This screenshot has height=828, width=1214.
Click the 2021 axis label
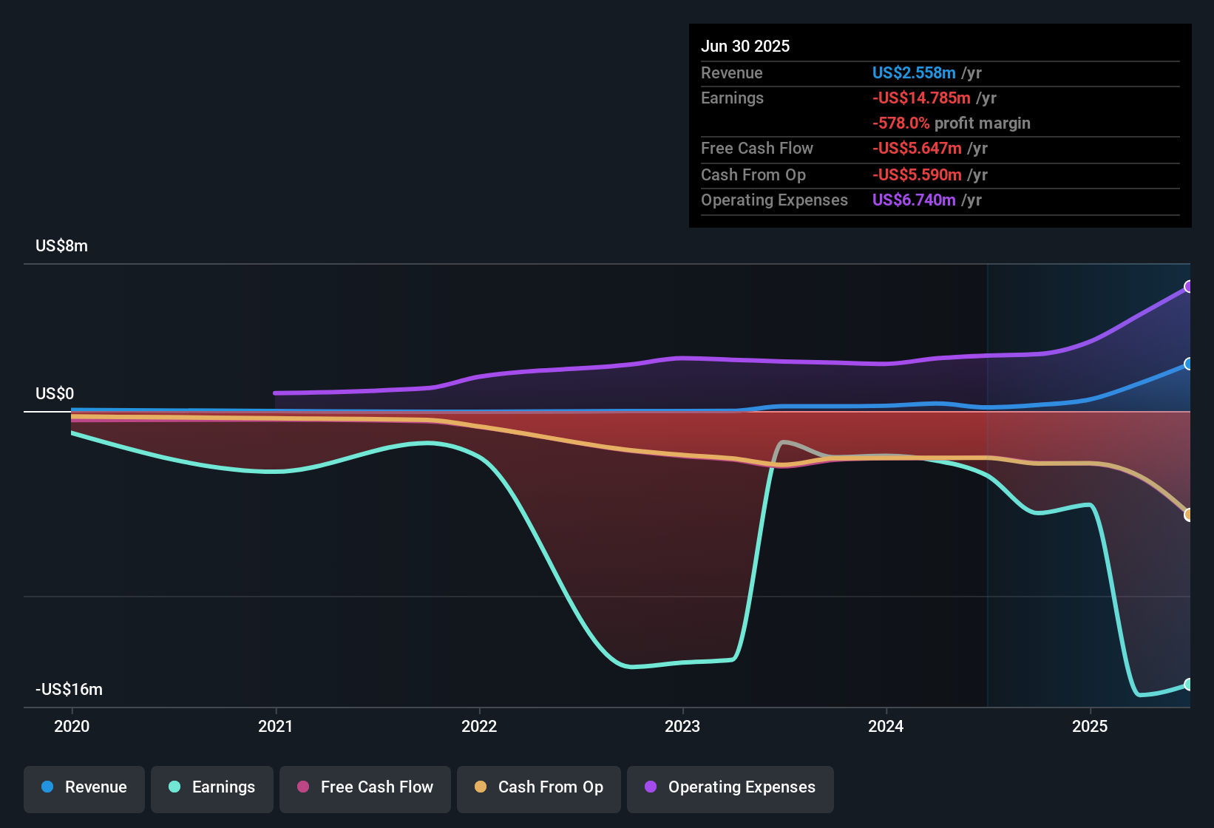(276, 726)
